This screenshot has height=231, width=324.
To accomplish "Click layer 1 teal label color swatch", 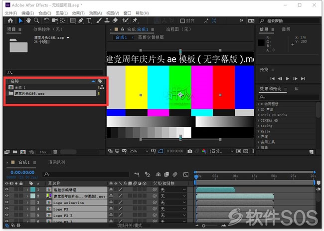I will click(x=33, y=190).
